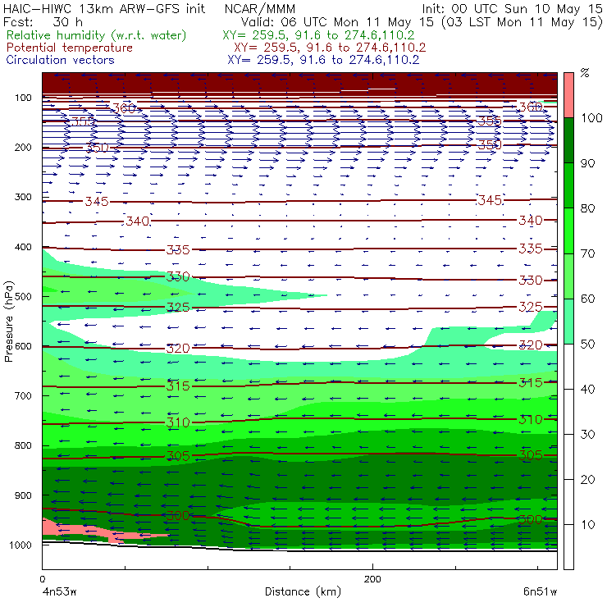Click the '6n51w' end coordinate label
This screenshot has width=607, height=607.
tap(541, 591)
